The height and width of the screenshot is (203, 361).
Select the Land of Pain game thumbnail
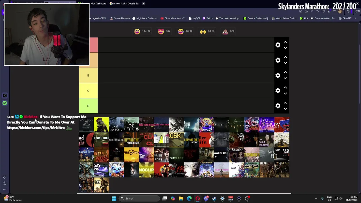[x=116, y=125]
